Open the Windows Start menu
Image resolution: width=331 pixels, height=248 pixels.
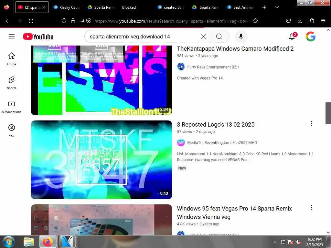(9, 242)
